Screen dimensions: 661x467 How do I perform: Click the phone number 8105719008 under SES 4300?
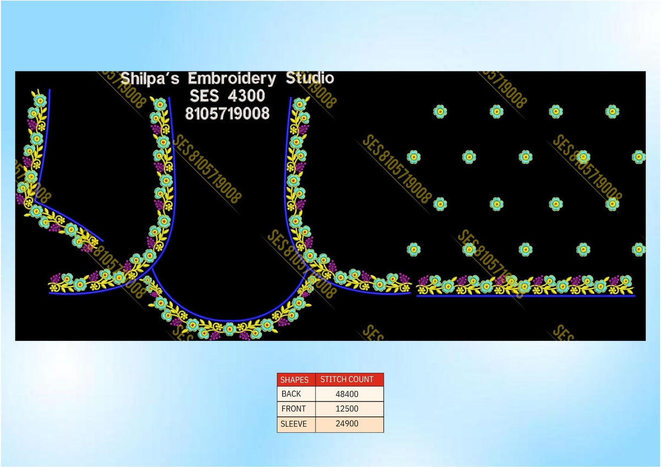point(227,113)
